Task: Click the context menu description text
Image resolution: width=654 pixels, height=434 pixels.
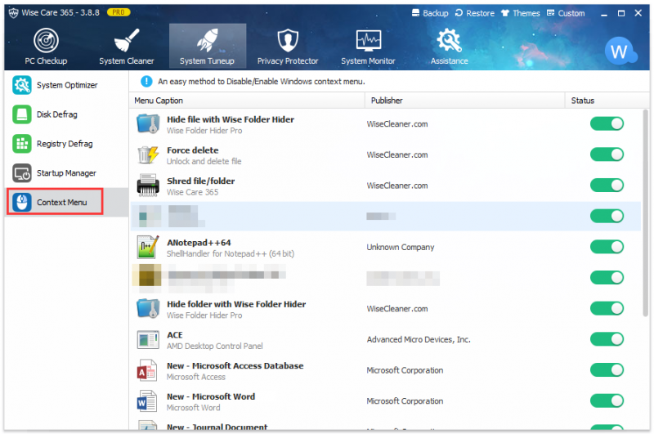Action: click(262, 81)
